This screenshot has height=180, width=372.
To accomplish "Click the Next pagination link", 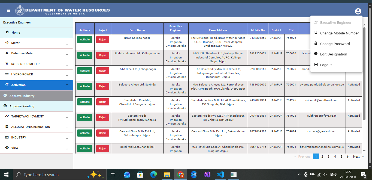I will point(357,157).
